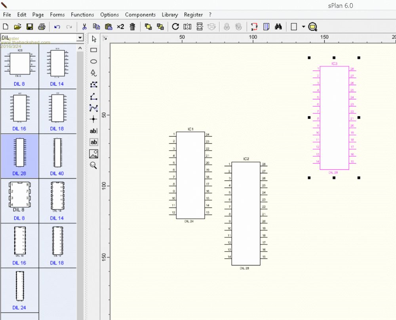
Task: Activate the text frame tool
Action: [x=94, y=142]
